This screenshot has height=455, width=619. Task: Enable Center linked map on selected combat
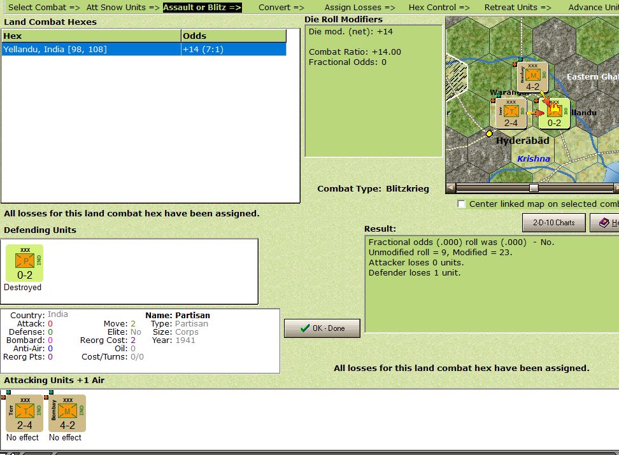461,204
